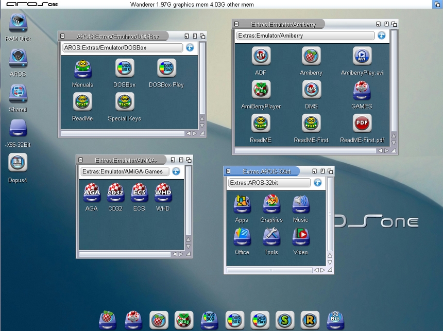Open the AmiberryPlay.avi video file
The width and height of the screenshot is (443, 331).
click(x=362, y=56)
